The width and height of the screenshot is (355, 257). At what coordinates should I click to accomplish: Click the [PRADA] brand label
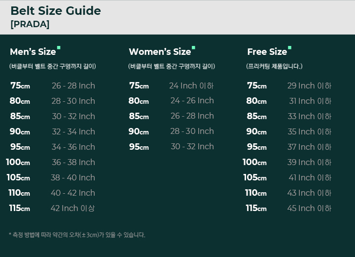coord(30,24)
